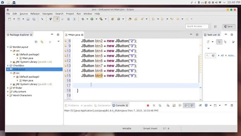241x136 pixels.
Task: Click the New Java Package icon
Action: pyautogui.click(x=113, y=19)
